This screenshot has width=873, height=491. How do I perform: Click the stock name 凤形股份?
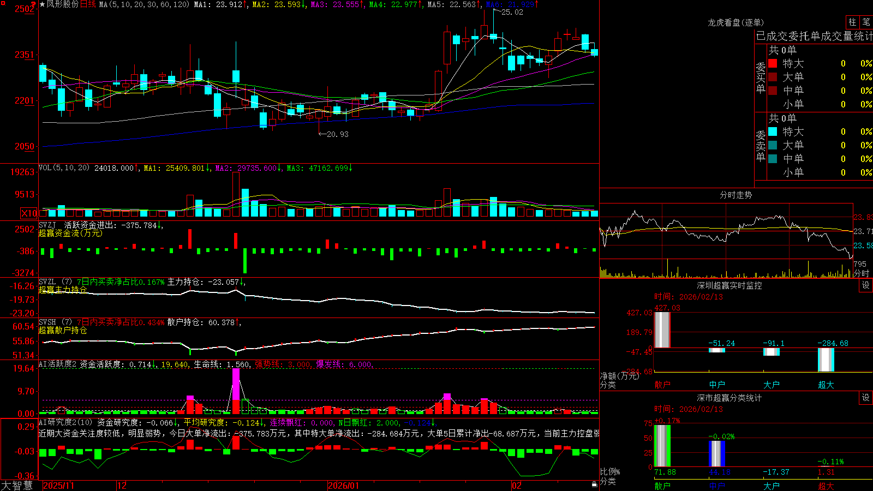(x=62, y=4)
